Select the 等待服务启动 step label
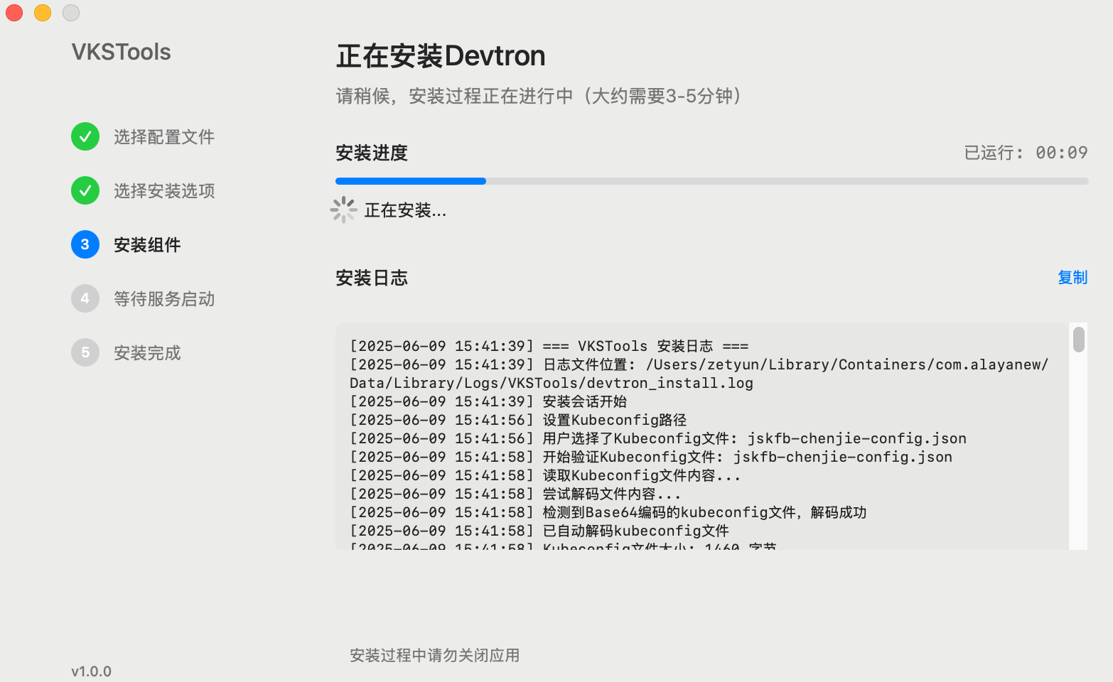The image size is (1113, 682). tap(164, 299)
